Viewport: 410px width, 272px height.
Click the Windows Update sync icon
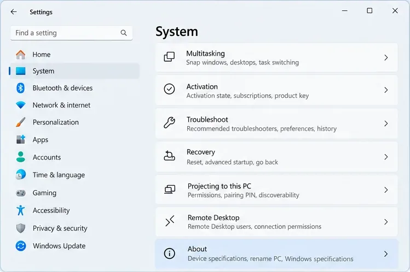click(x=21, y=246)
